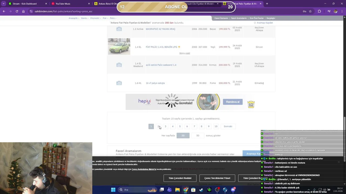Image resolution: width=346 pixels, height=194 pixels.
Task: Open Microsoft Store from the taskbar
Action: 193,190
